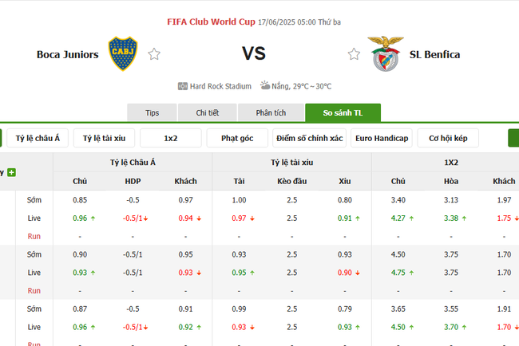Click the Boca Juniors club crest
This screenshot has width=519, height=346.
[x=122, y=53]
